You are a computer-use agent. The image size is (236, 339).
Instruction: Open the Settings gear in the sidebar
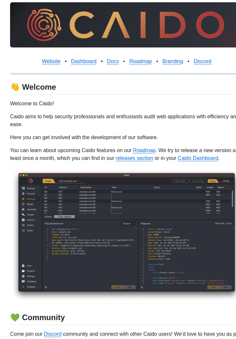[23, 276]
